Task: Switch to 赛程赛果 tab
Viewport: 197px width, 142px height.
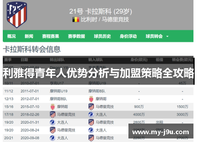Action: click(x=50, y=36)
